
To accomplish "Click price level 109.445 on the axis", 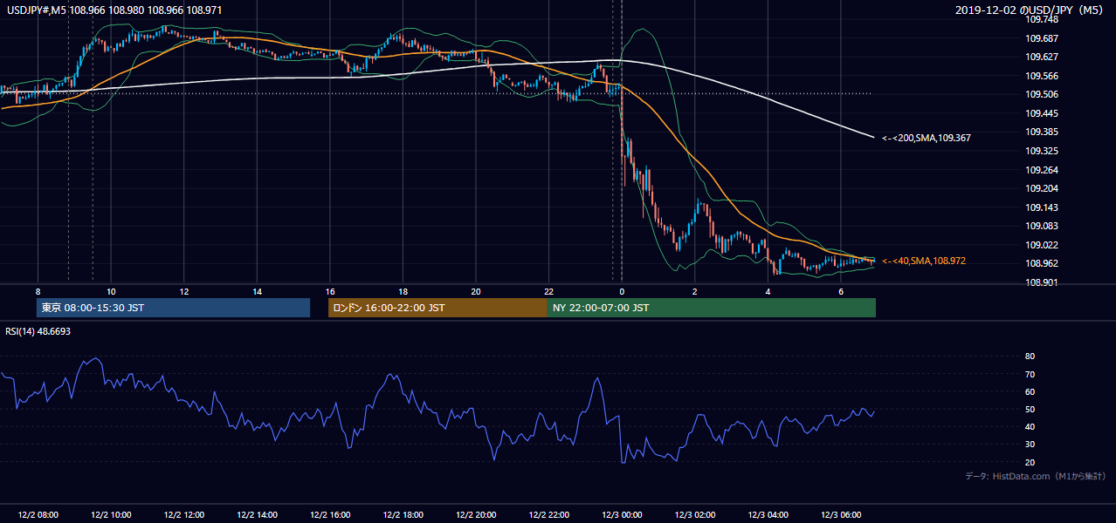I will click(1042, 113).
